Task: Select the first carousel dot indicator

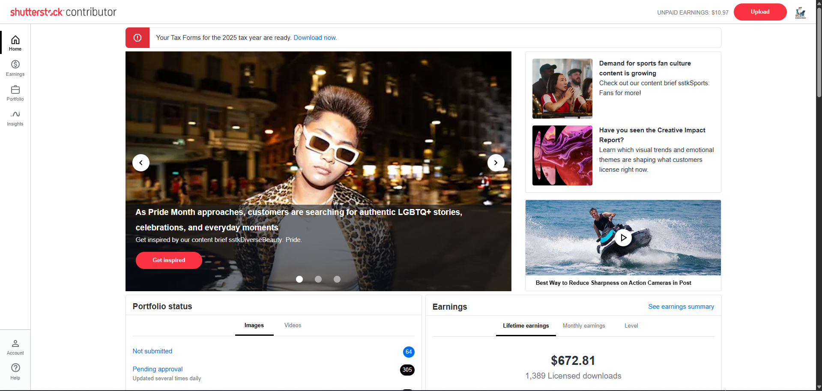Action: coord(299,279)
